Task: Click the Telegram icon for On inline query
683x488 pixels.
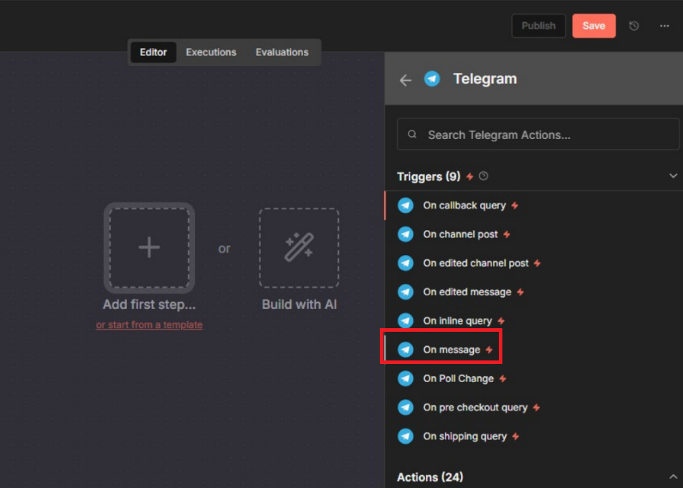Action: (x=406, y=321)
